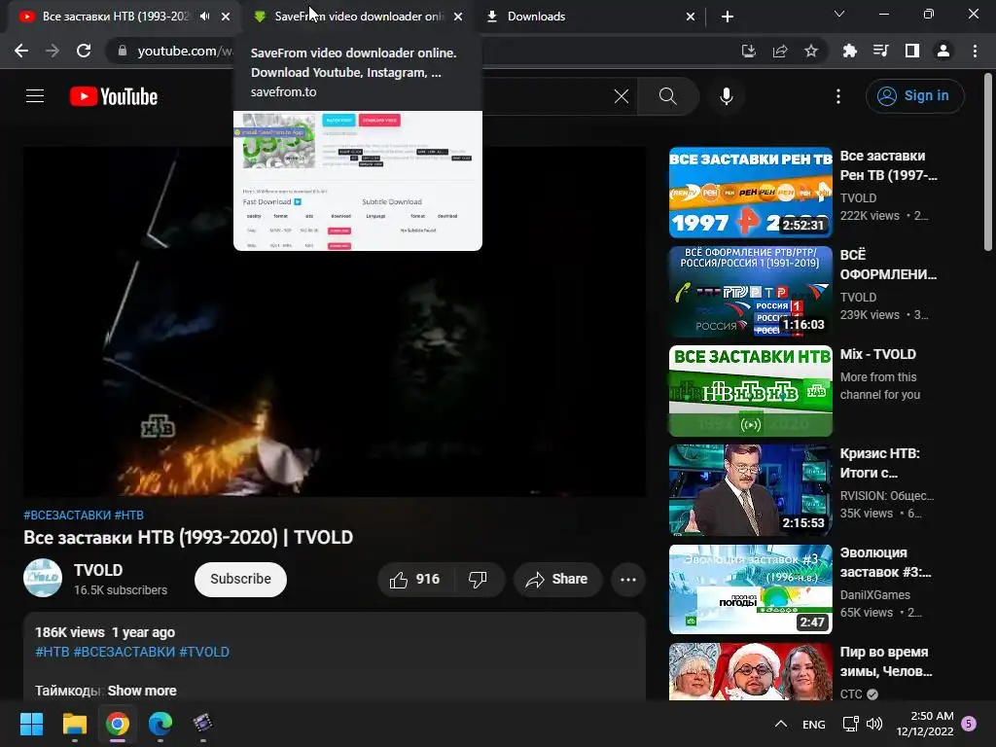Clear the YouTube search box text

click(x=622, y=96)
